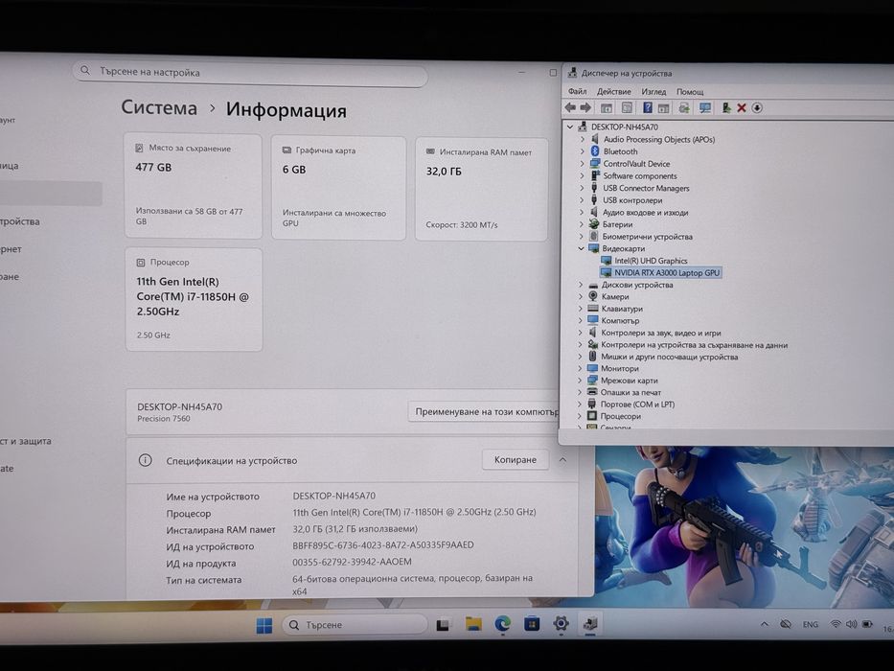Open the Действие menu
Screen dimensions: 894x671
click(614, 91)
